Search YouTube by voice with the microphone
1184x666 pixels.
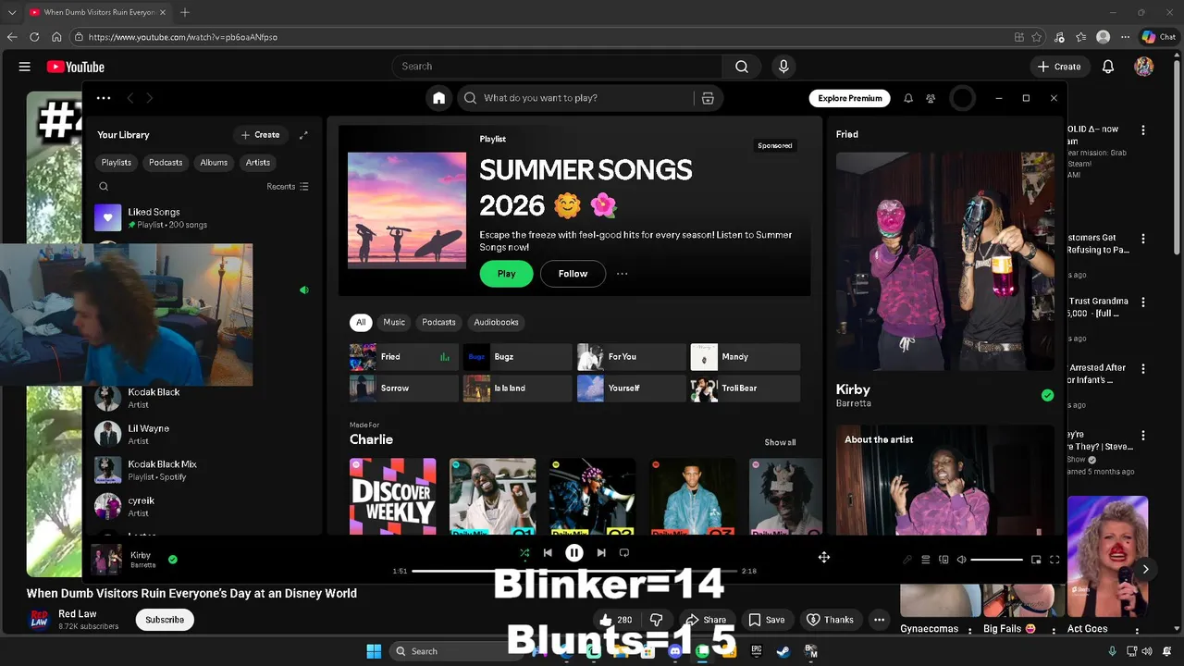783,67
